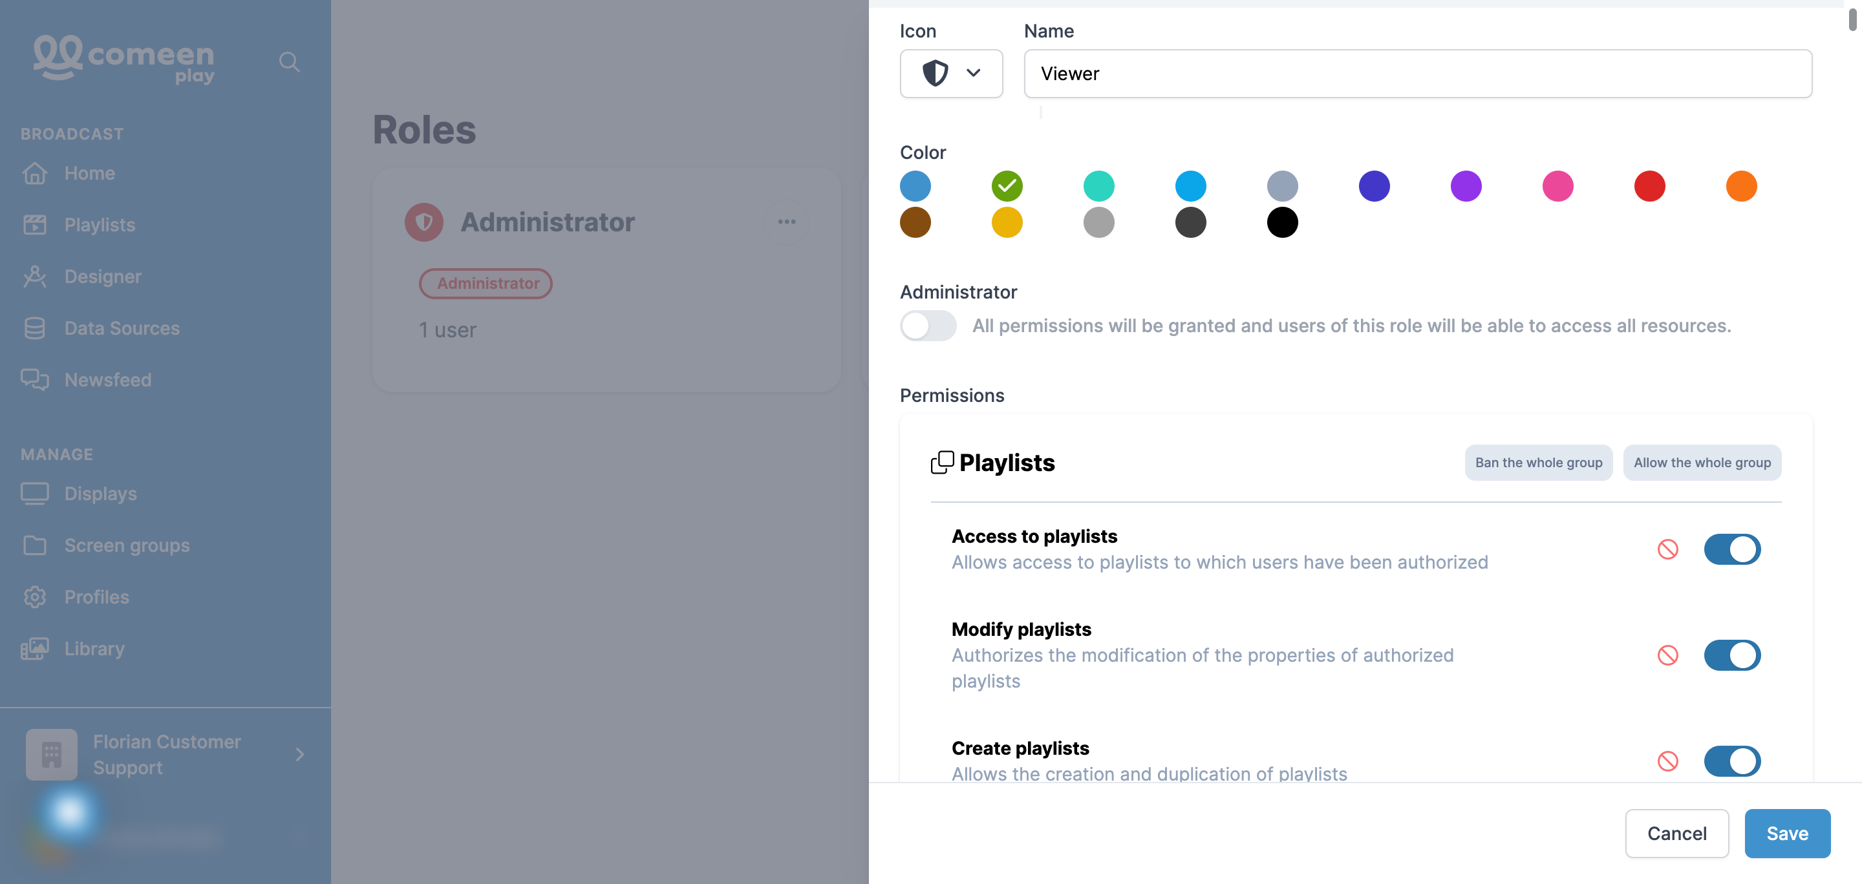Click the search magnifier icon in sidebar
This screenshot has height=884, width=1862.
289,62
